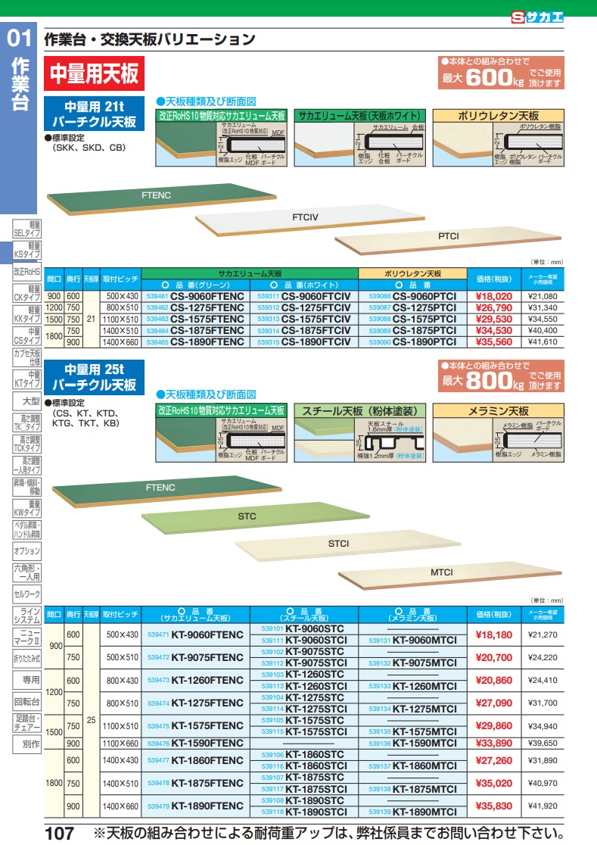597x845 pixels.
Task: Go to the オプション side tab
Action: click(27, 551)
